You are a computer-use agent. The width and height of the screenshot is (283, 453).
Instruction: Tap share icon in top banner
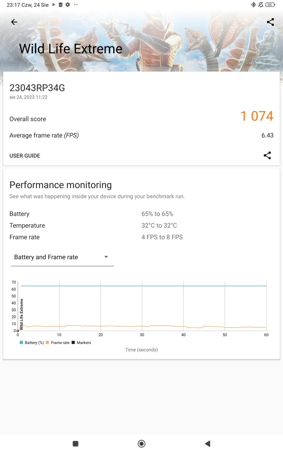(270, 22)
